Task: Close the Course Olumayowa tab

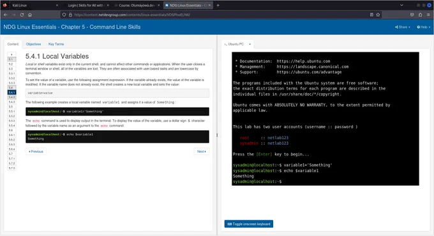Action: [x=158, y=5]
